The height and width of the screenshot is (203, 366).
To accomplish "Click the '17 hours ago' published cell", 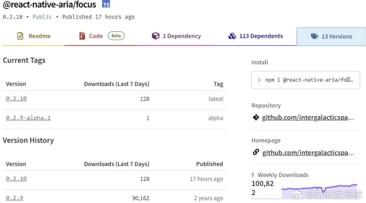I will (206, 179).
